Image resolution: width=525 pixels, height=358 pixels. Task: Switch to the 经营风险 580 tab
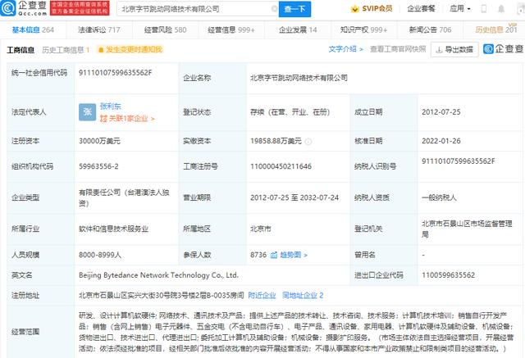(165, 30)
